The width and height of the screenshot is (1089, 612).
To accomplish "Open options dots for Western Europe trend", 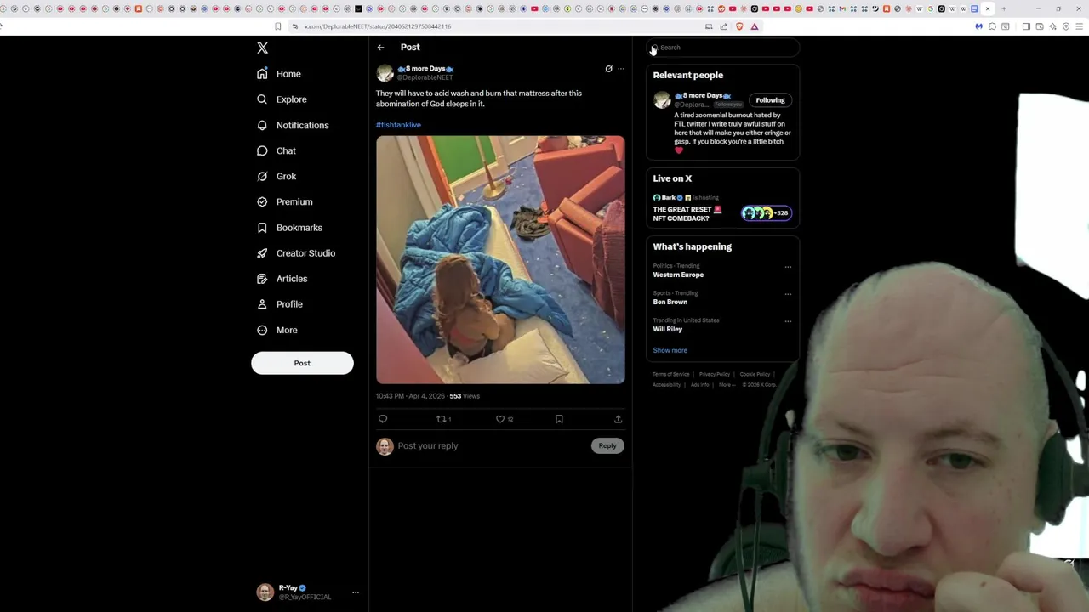I will pos(788,267).
